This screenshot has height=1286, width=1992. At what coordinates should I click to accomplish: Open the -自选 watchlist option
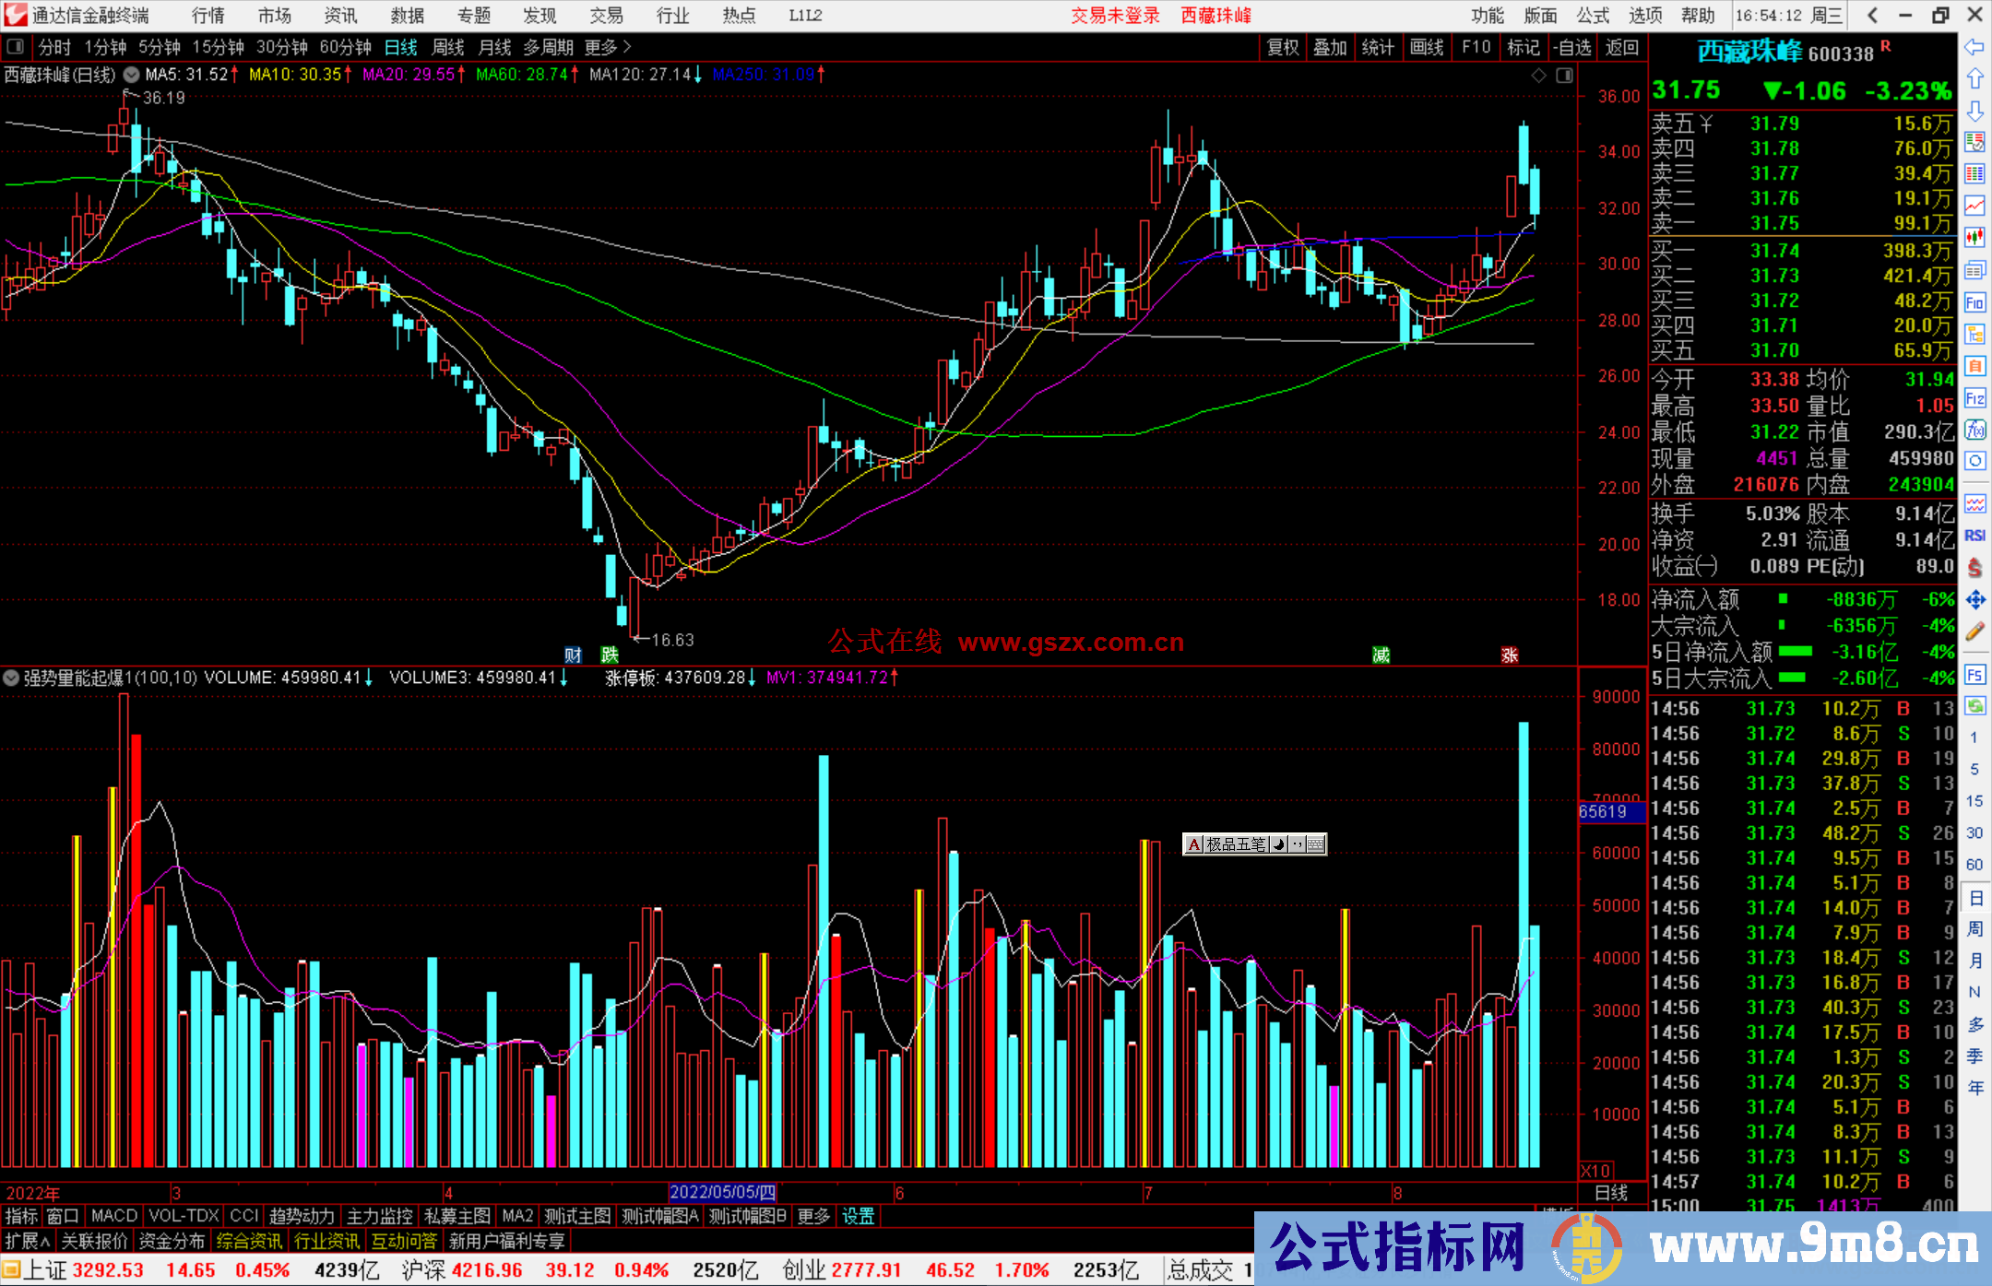(1571, 47)
